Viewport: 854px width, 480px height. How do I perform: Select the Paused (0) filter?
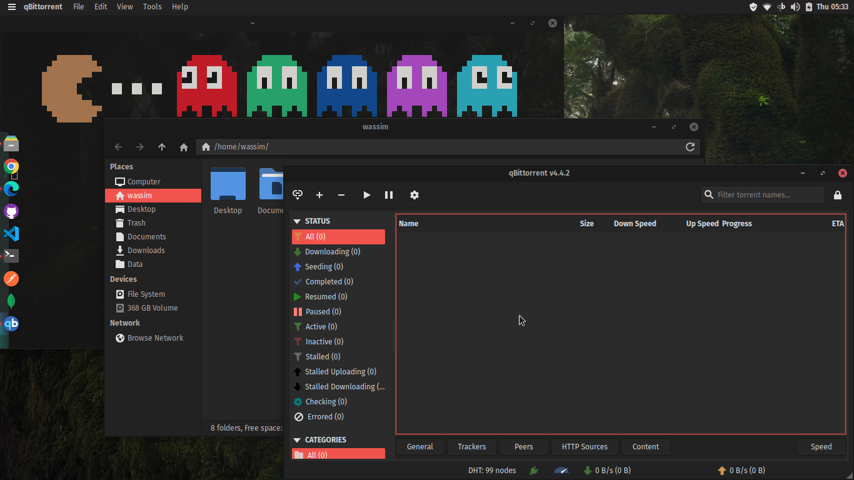pos(338,312)
